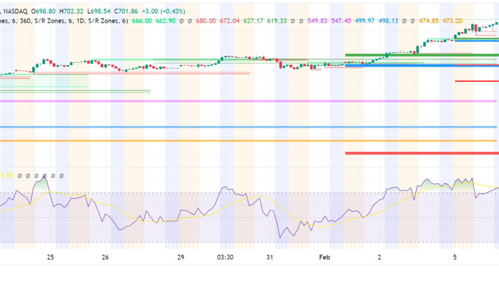Click the 03:30 time axis label

point(225,257)
